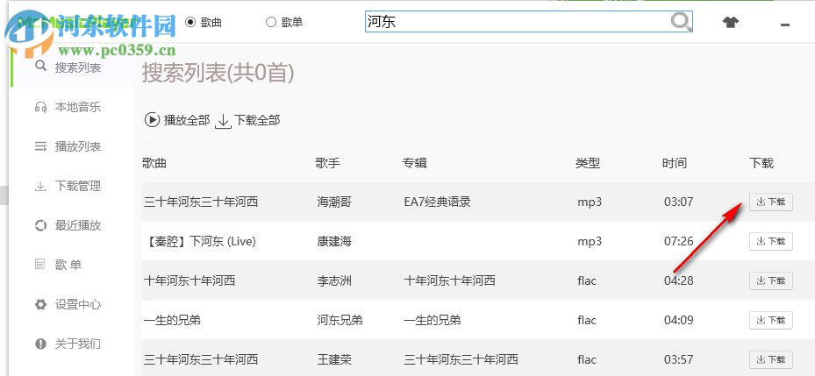
Task: Click album 十年河东十年河西
Action: pos(449,281)
